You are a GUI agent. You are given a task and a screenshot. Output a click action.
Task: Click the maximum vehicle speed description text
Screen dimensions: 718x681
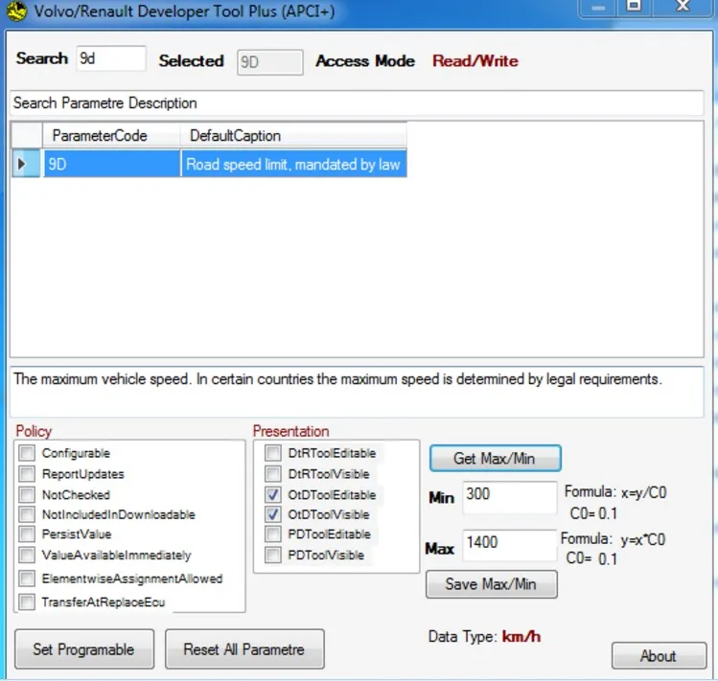[337, 379]
